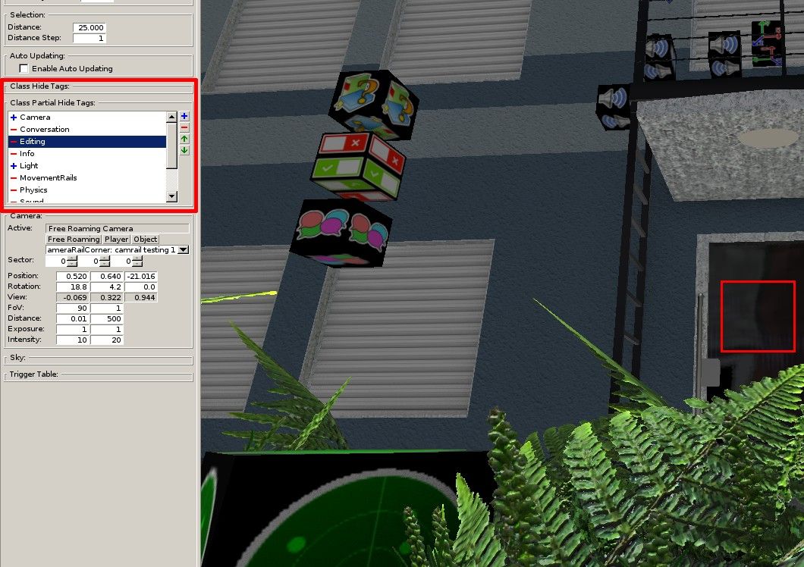804x567 pixels.
Task: Click the green move-down arrow icon
Action: tap(184, 150)
